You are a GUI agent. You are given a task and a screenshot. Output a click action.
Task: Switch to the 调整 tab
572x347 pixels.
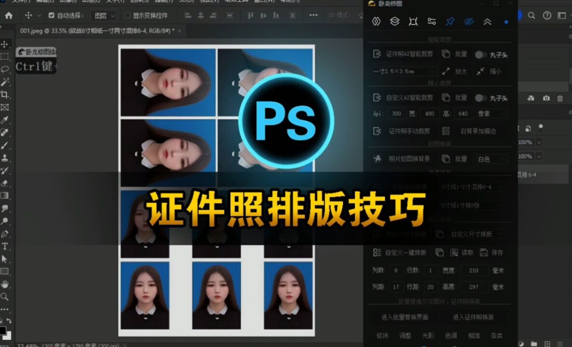pyautogui.click(x=405, y=335)
